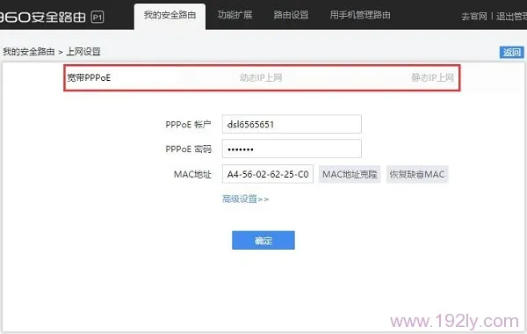Click the MAC地址 label
527x334 pixels.
[x=192, y=174]
